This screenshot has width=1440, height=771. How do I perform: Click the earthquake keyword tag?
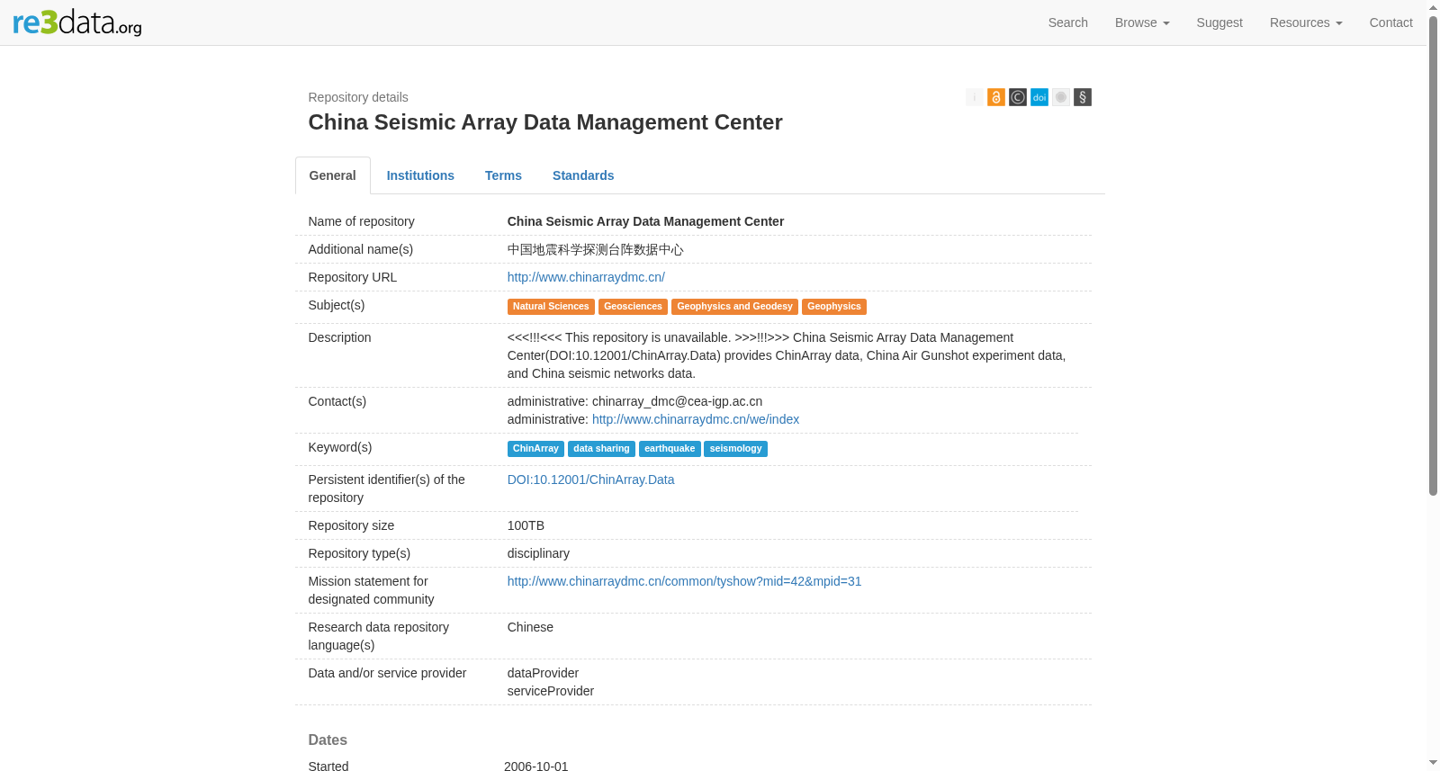click(670, 449)
